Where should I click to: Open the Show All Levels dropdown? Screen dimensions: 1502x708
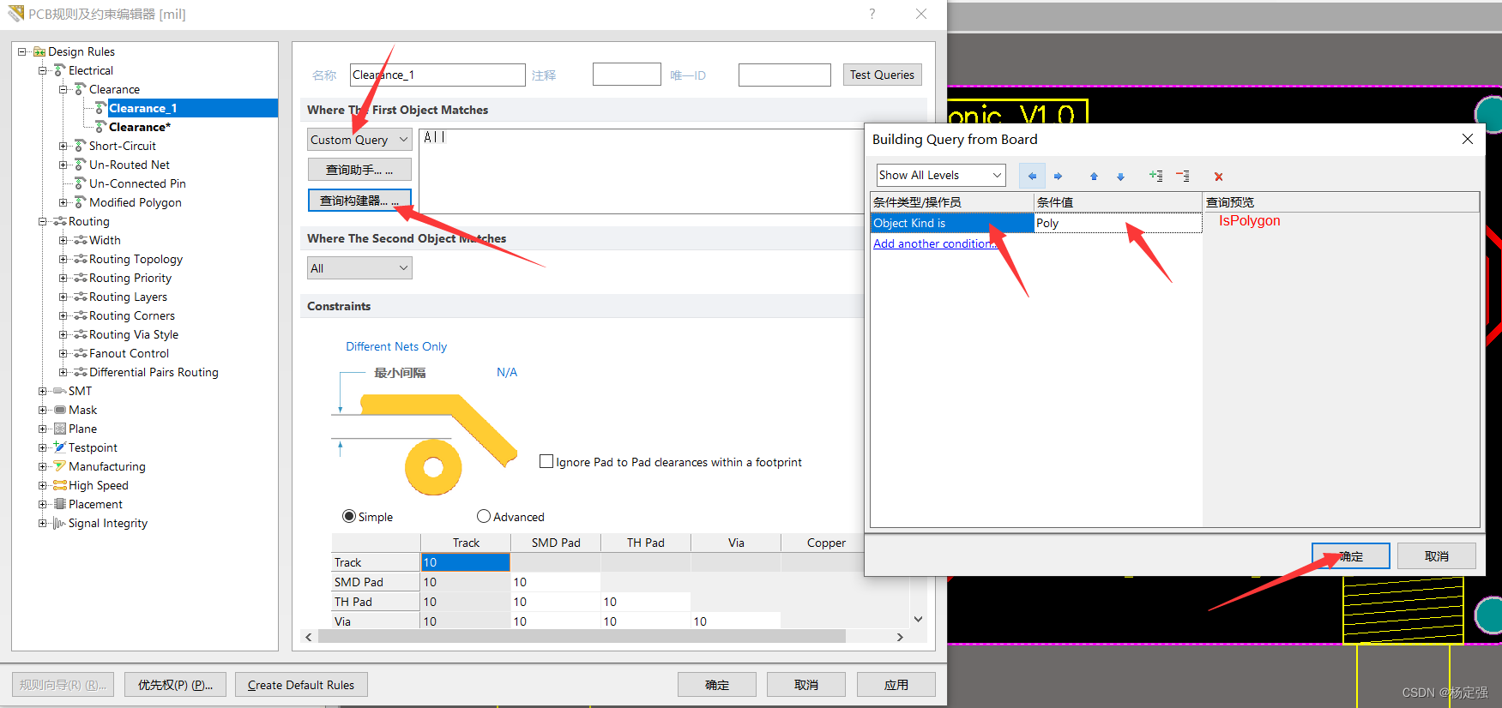[x=940, y=175]
